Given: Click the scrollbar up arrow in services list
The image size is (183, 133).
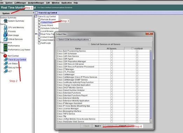Looking at the screenshot, I should [x=150, y=50].
